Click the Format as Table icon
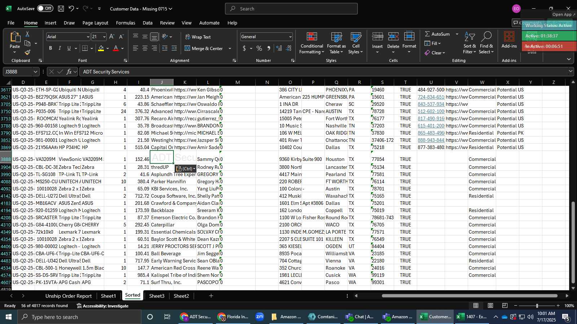This screenshot has width=577, height=324. 336,37
